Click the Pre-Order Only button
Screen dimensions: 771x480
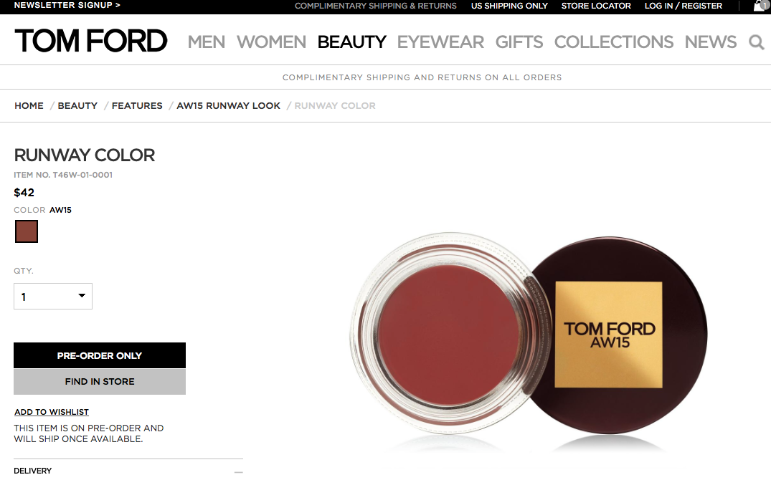coord(100,355)
